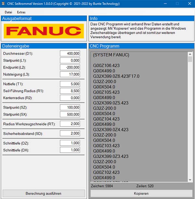Click the Seil-Führung Radius (R1) field
This screenshot has width=195, height=199.
coord(70,91)
